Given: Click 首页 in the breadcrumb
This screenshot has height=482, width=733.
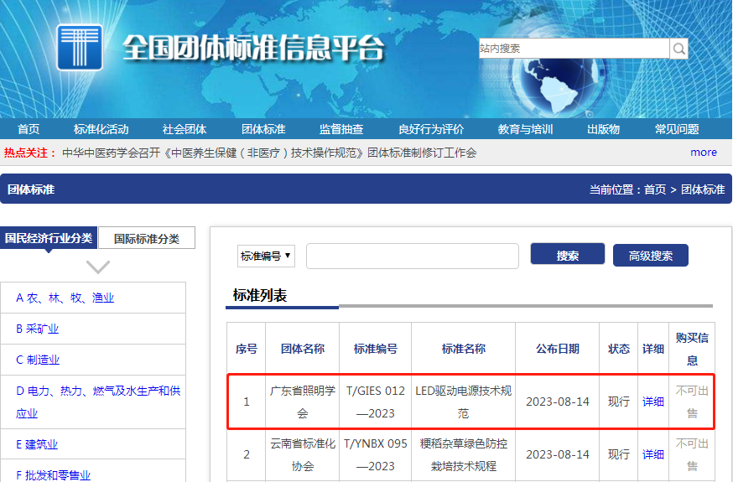Looking at the screenshot, I should (654, 189).
